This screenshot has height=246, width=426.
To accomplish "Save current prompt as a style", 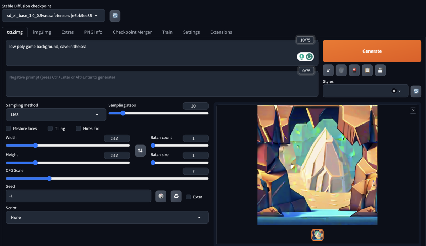I will [380, 70].
